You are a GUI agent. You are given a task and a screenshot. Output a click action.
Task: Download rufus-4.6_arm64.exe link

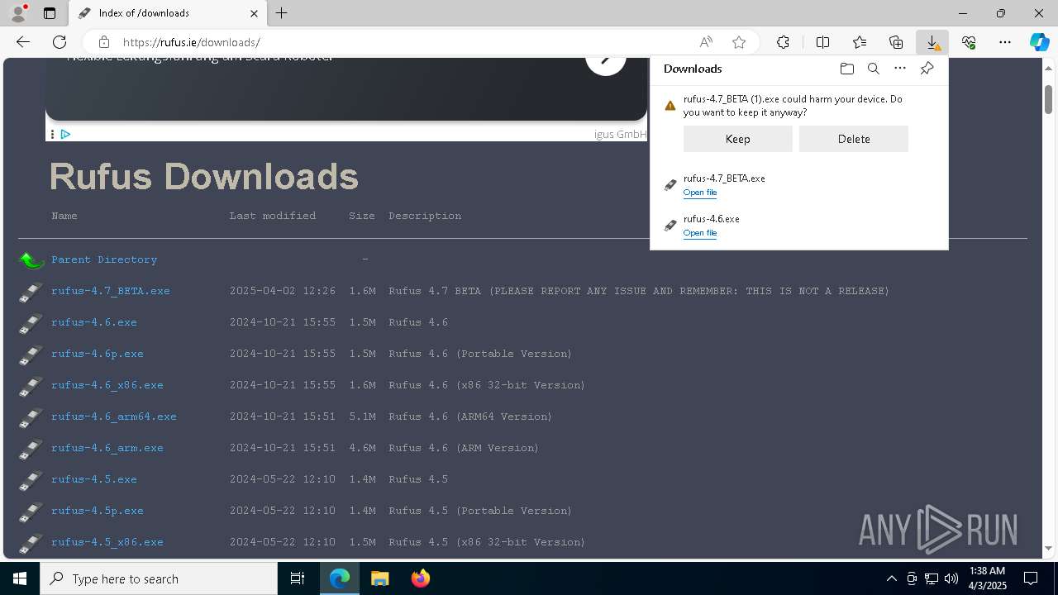click(114, 416)
